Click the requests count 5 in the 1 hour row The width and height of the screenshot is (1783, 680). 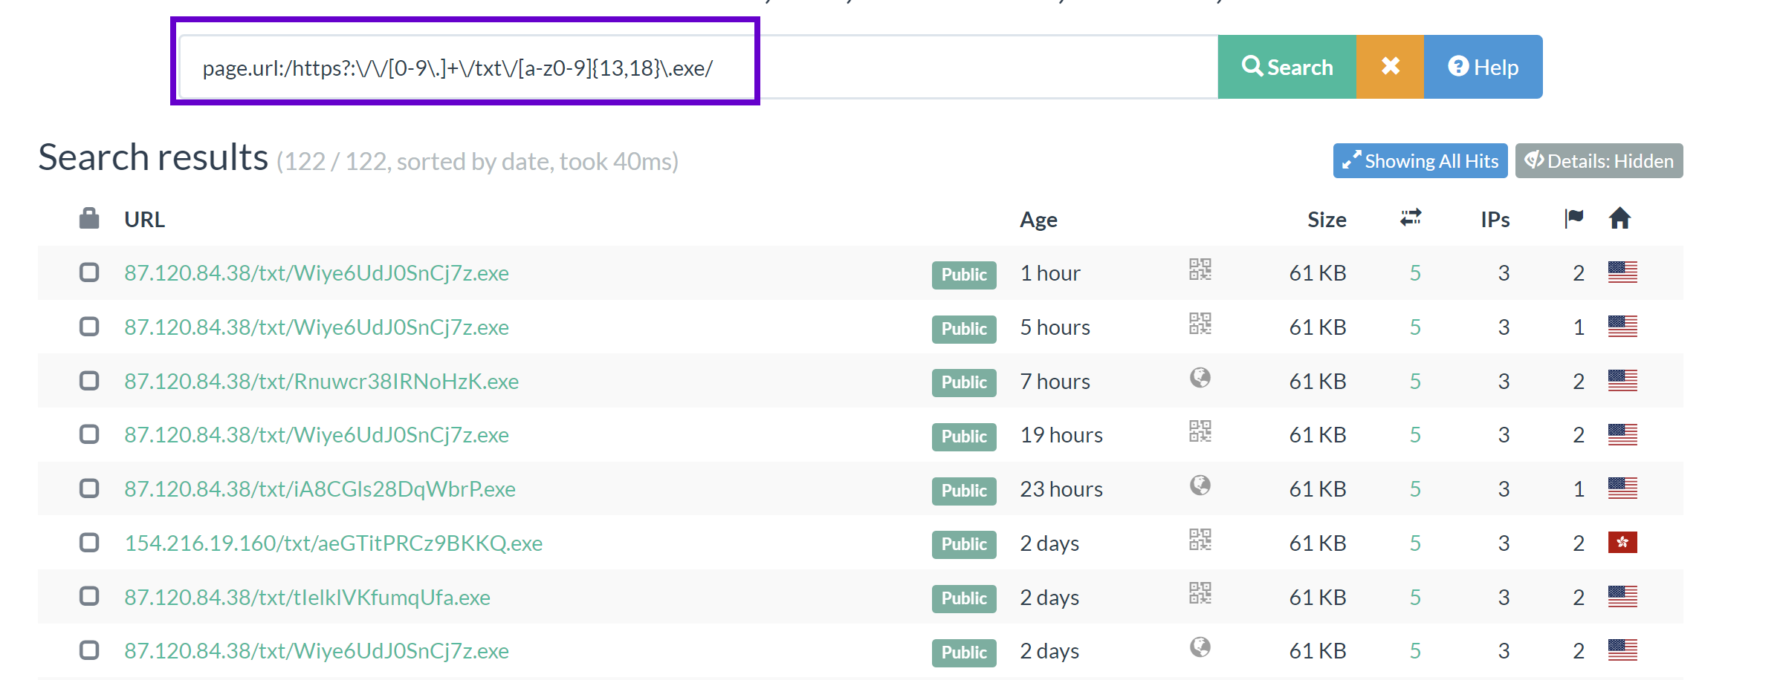1415,273
